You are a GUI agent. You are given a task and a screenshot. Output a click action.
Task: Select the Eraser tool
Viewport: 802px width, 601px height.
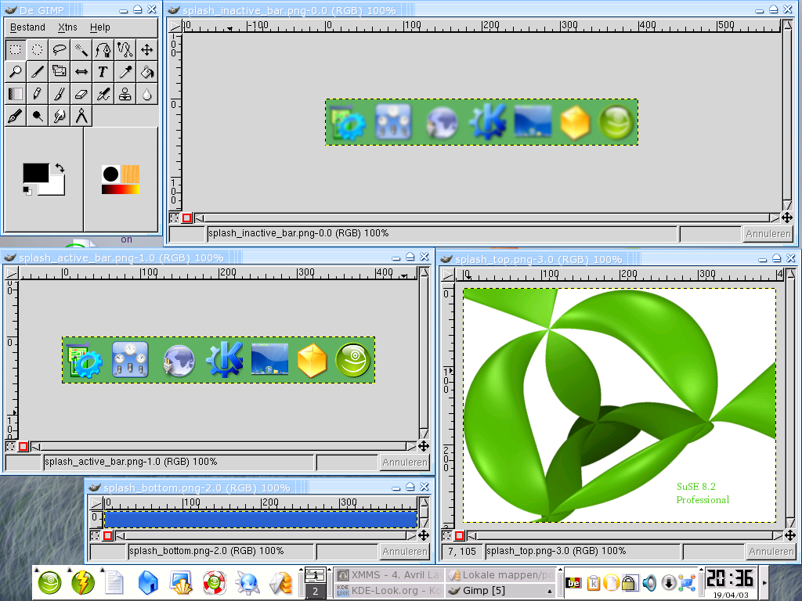click(x=81, y=94)
